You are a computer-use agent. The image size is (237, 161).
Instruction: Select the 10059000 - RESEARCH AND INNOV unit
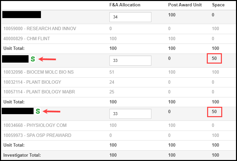pos(40,29)
